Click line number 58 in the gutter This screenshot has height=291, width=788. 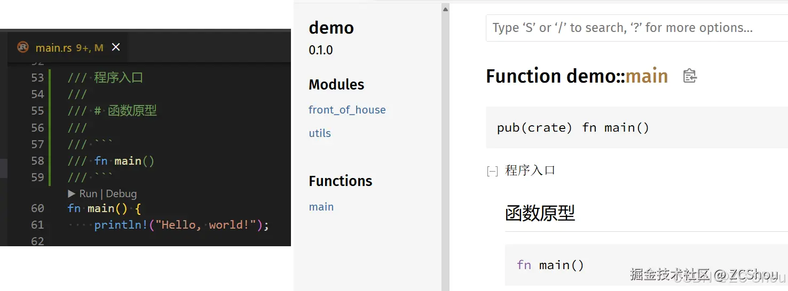[37, 160]
